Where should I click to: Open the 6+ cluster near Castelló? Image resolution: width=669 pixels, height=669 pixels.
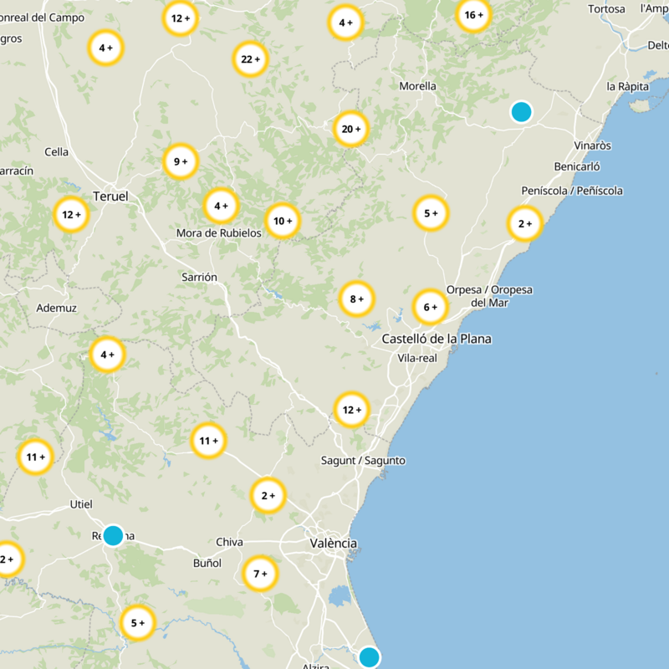point(431,306)
